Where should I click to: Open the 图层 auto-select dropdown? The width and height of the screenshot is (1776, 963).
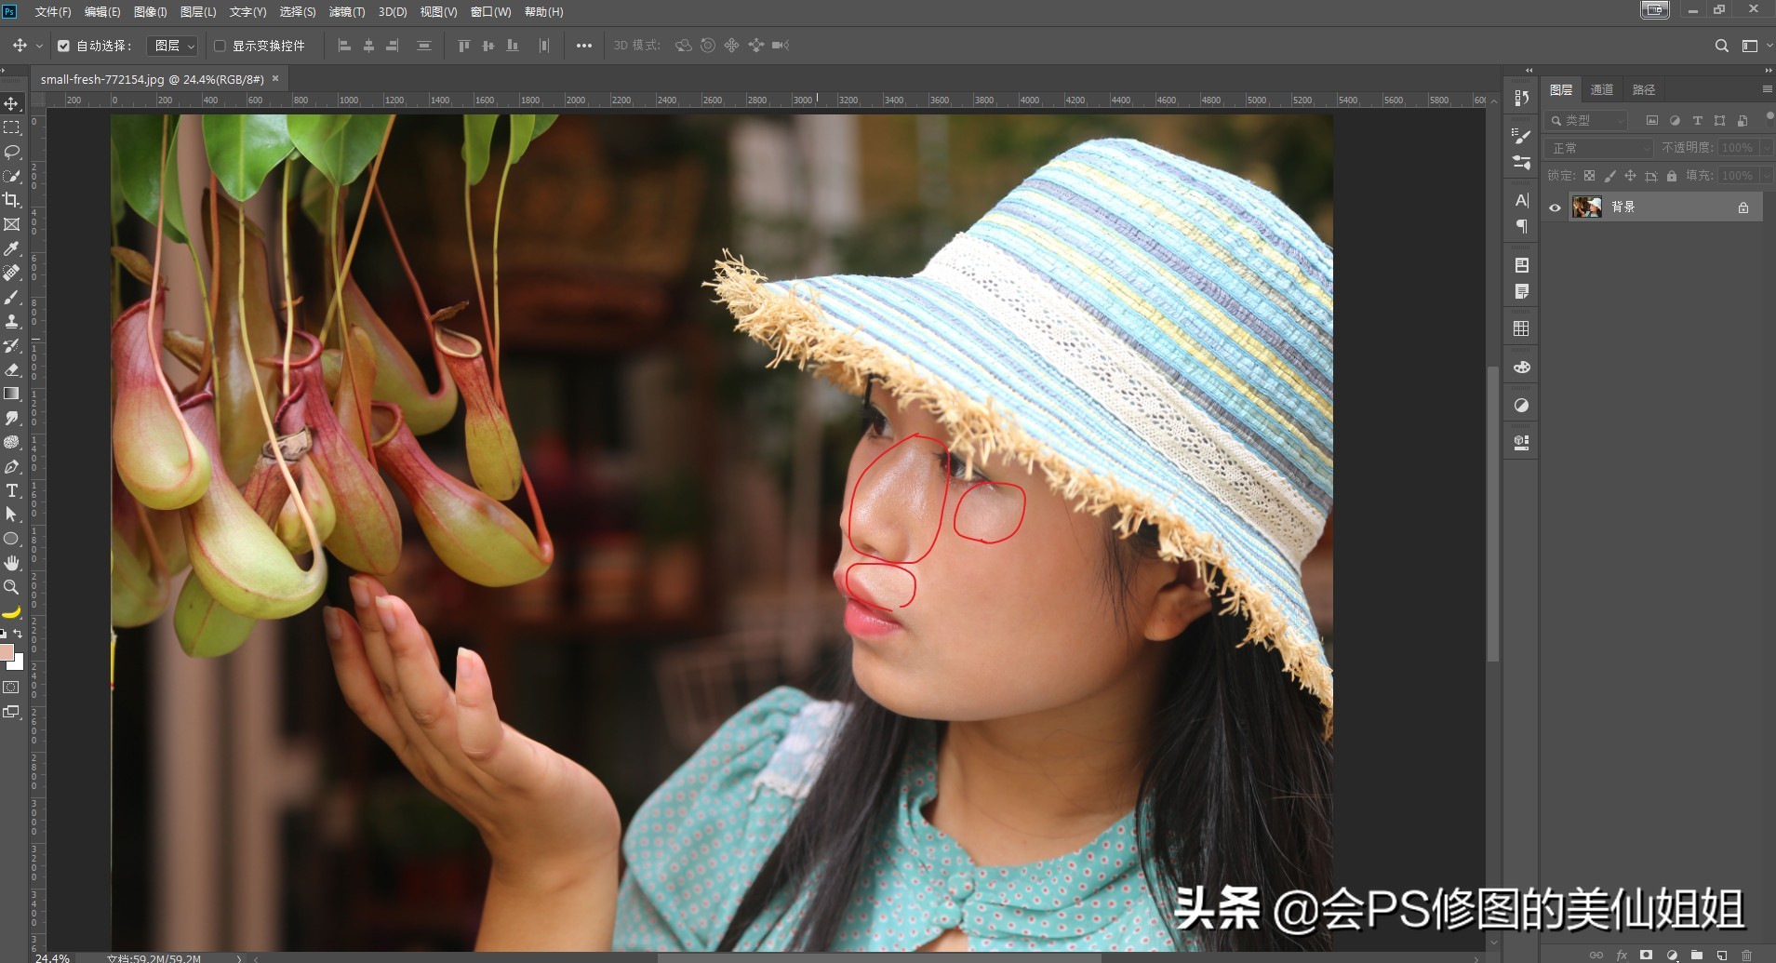(x=172, y=46)
